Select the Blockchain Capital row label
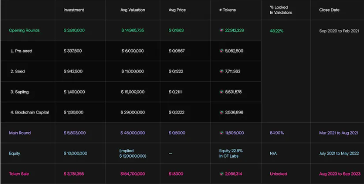Screen dimensions: 364x184 (x=29, y=113)
